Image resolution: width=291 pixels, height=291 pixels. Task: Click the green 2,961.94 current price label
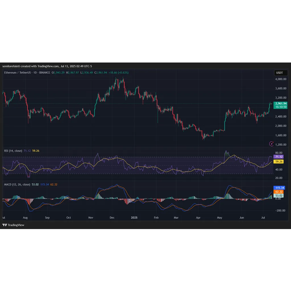coord(281,103)
